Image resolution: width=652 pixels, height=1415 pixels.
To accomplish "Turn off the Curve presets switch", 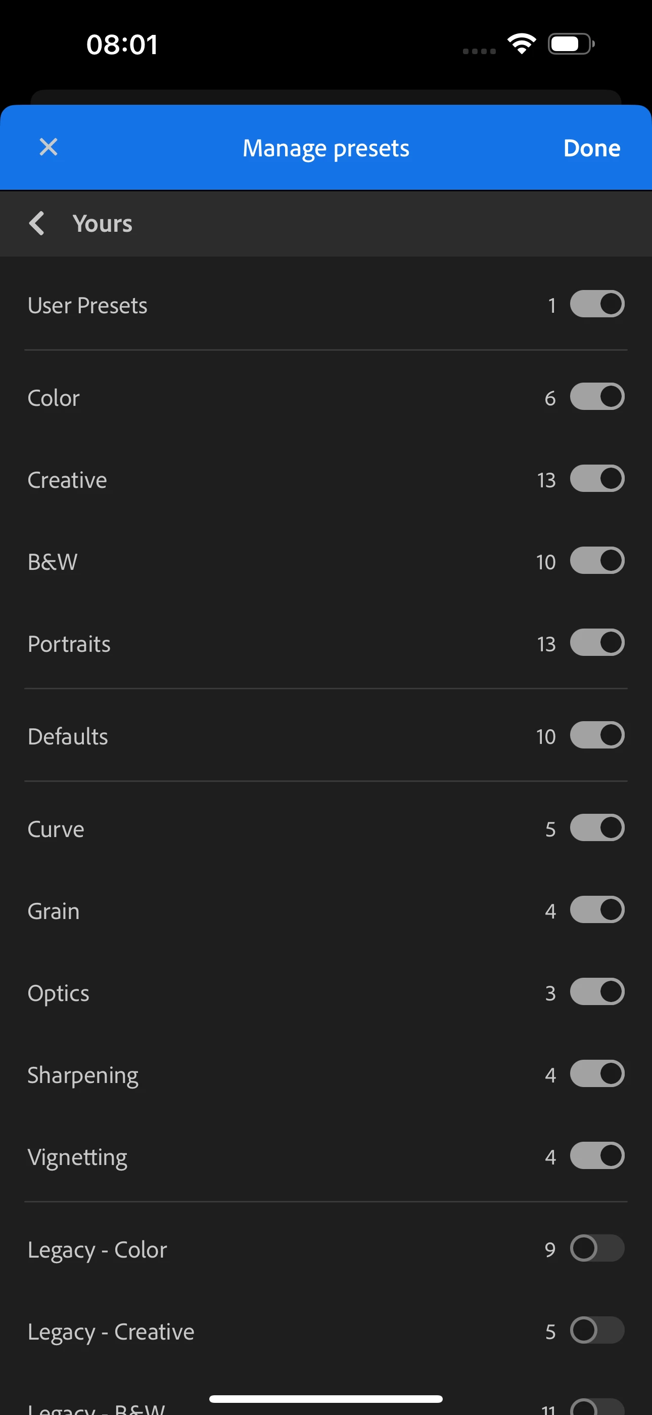I will (596, 828).
